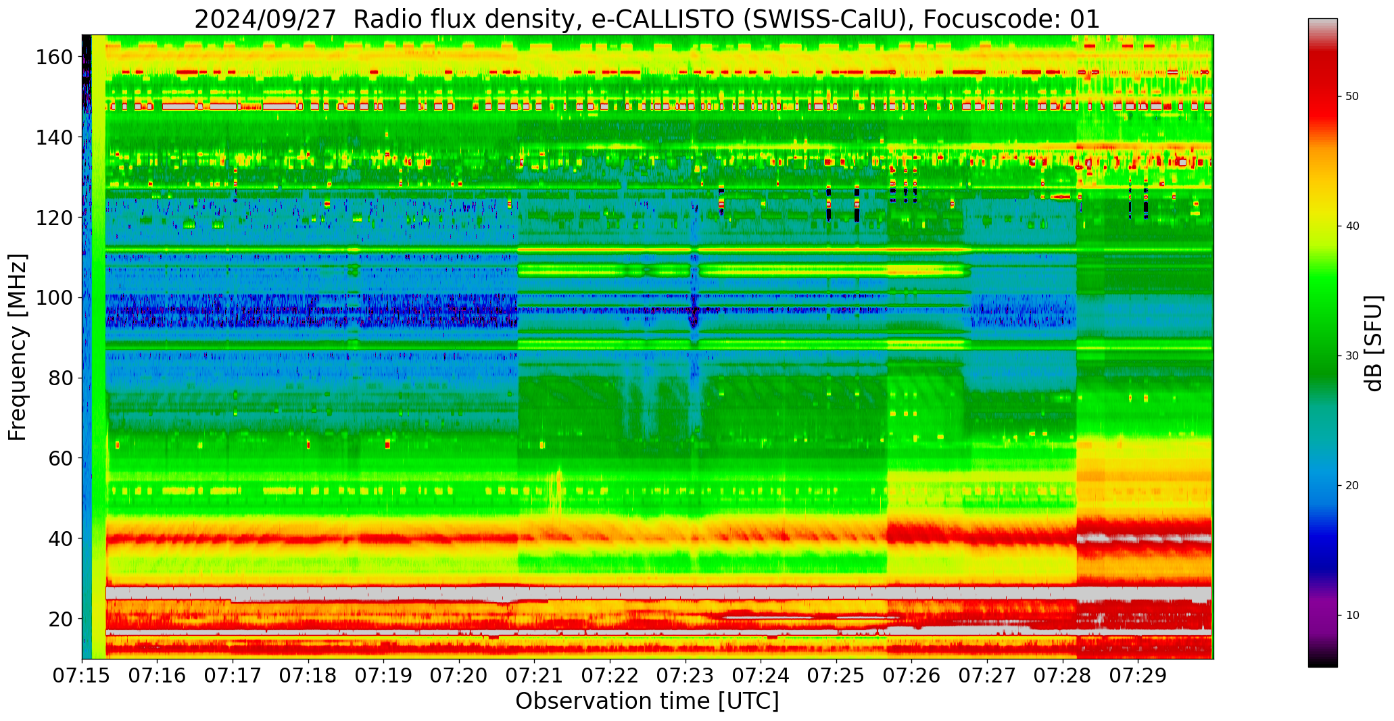Viewport: 1394px width, 721px height.
Task: Click the 07:19 time tick label
Action: [x=384, y=675]
